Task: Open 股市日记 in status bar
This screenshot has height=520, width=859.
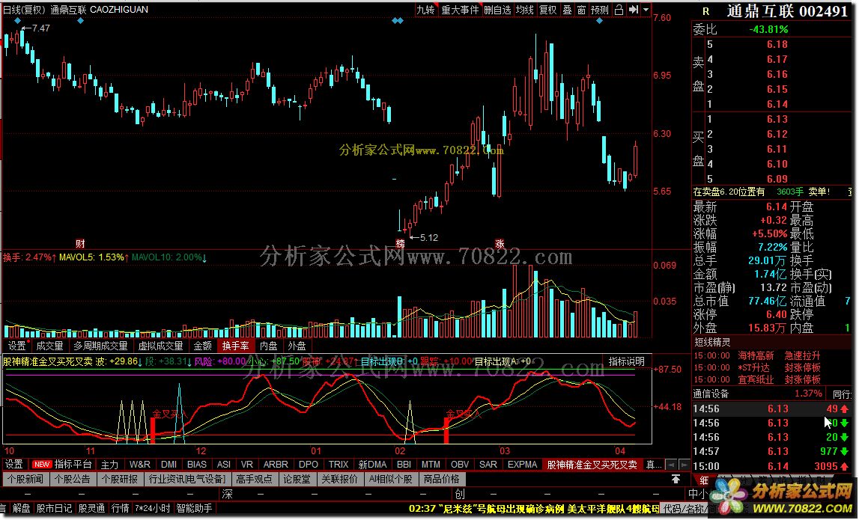Action: (x=54, y=508)
